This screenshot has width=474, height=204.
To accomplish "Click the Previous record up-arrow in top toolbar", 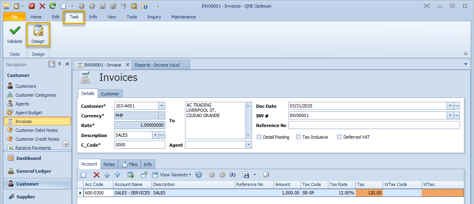I will pos(82,6).
